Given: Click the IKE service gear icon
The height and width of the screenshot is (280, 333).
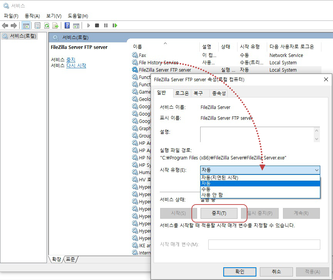Looking at the screenshot, I should (135, 245).
